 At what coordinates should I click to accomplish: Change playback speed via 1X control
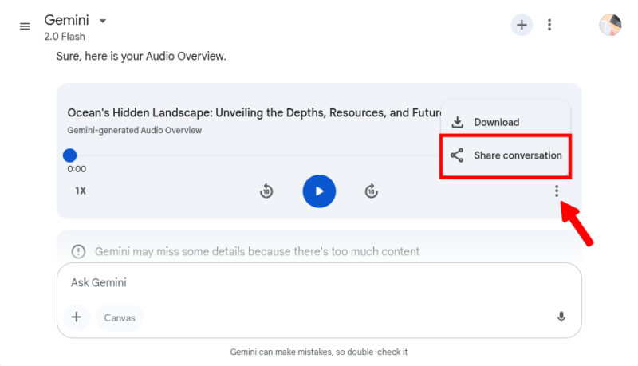pyautogui.click(x=81, y=191)
